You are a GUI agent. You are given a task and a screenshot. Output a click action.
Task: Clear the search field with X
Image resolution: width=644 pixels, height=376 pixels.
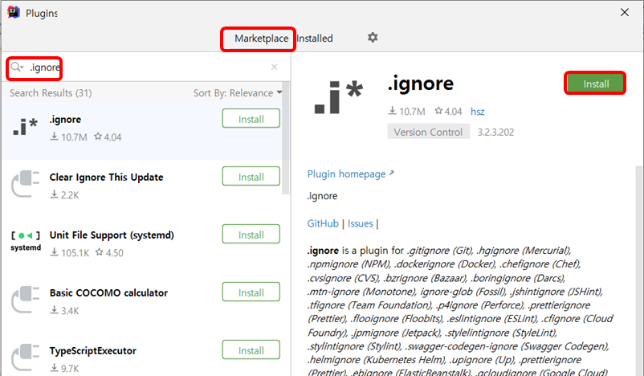pyautogui.click(x=275, y=67)
